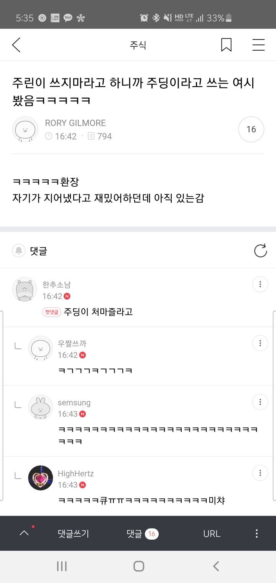Open the 주식 board title
276x583 pixels.
138,45
